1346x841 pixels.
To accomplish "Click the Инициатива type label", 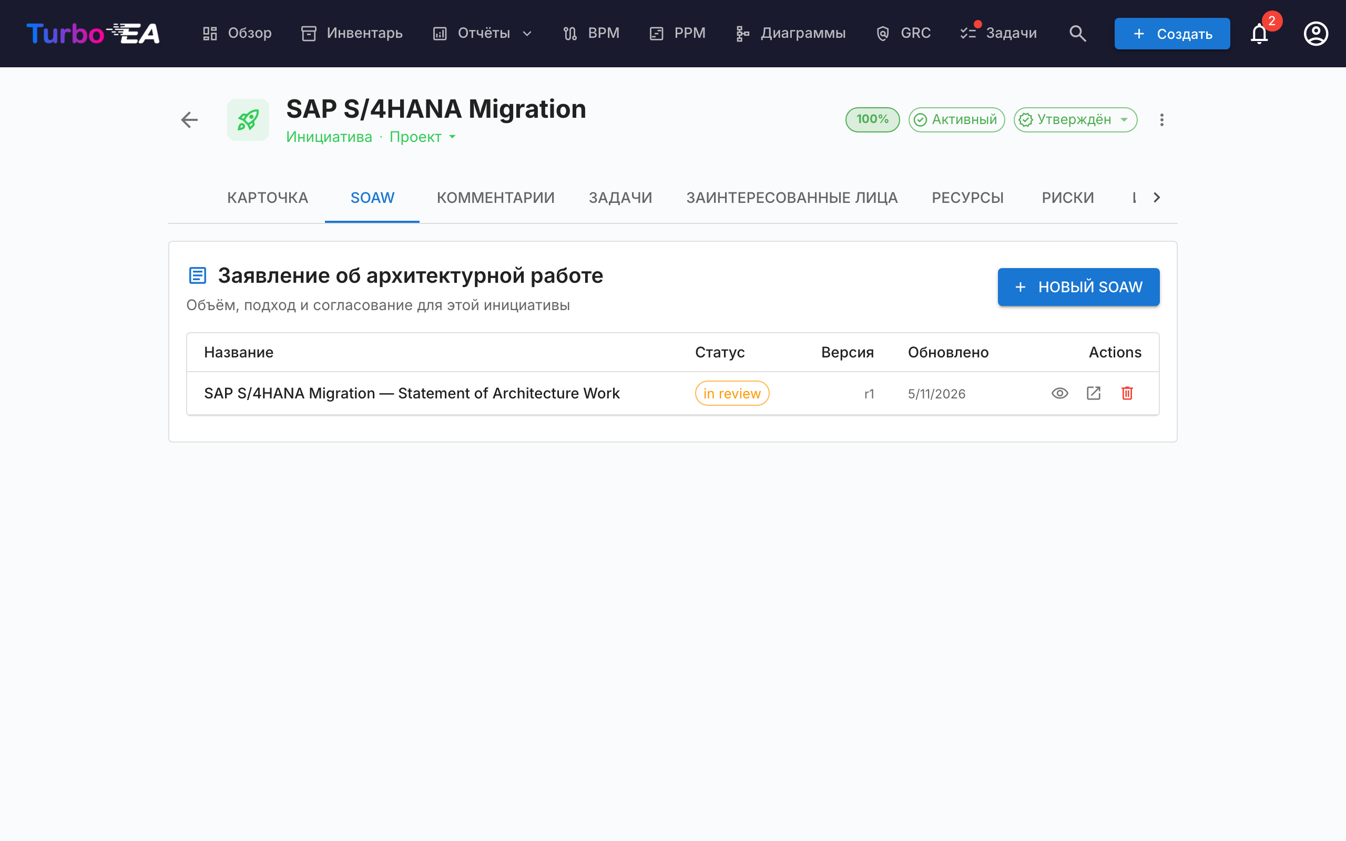I will [x=329, y=137].
